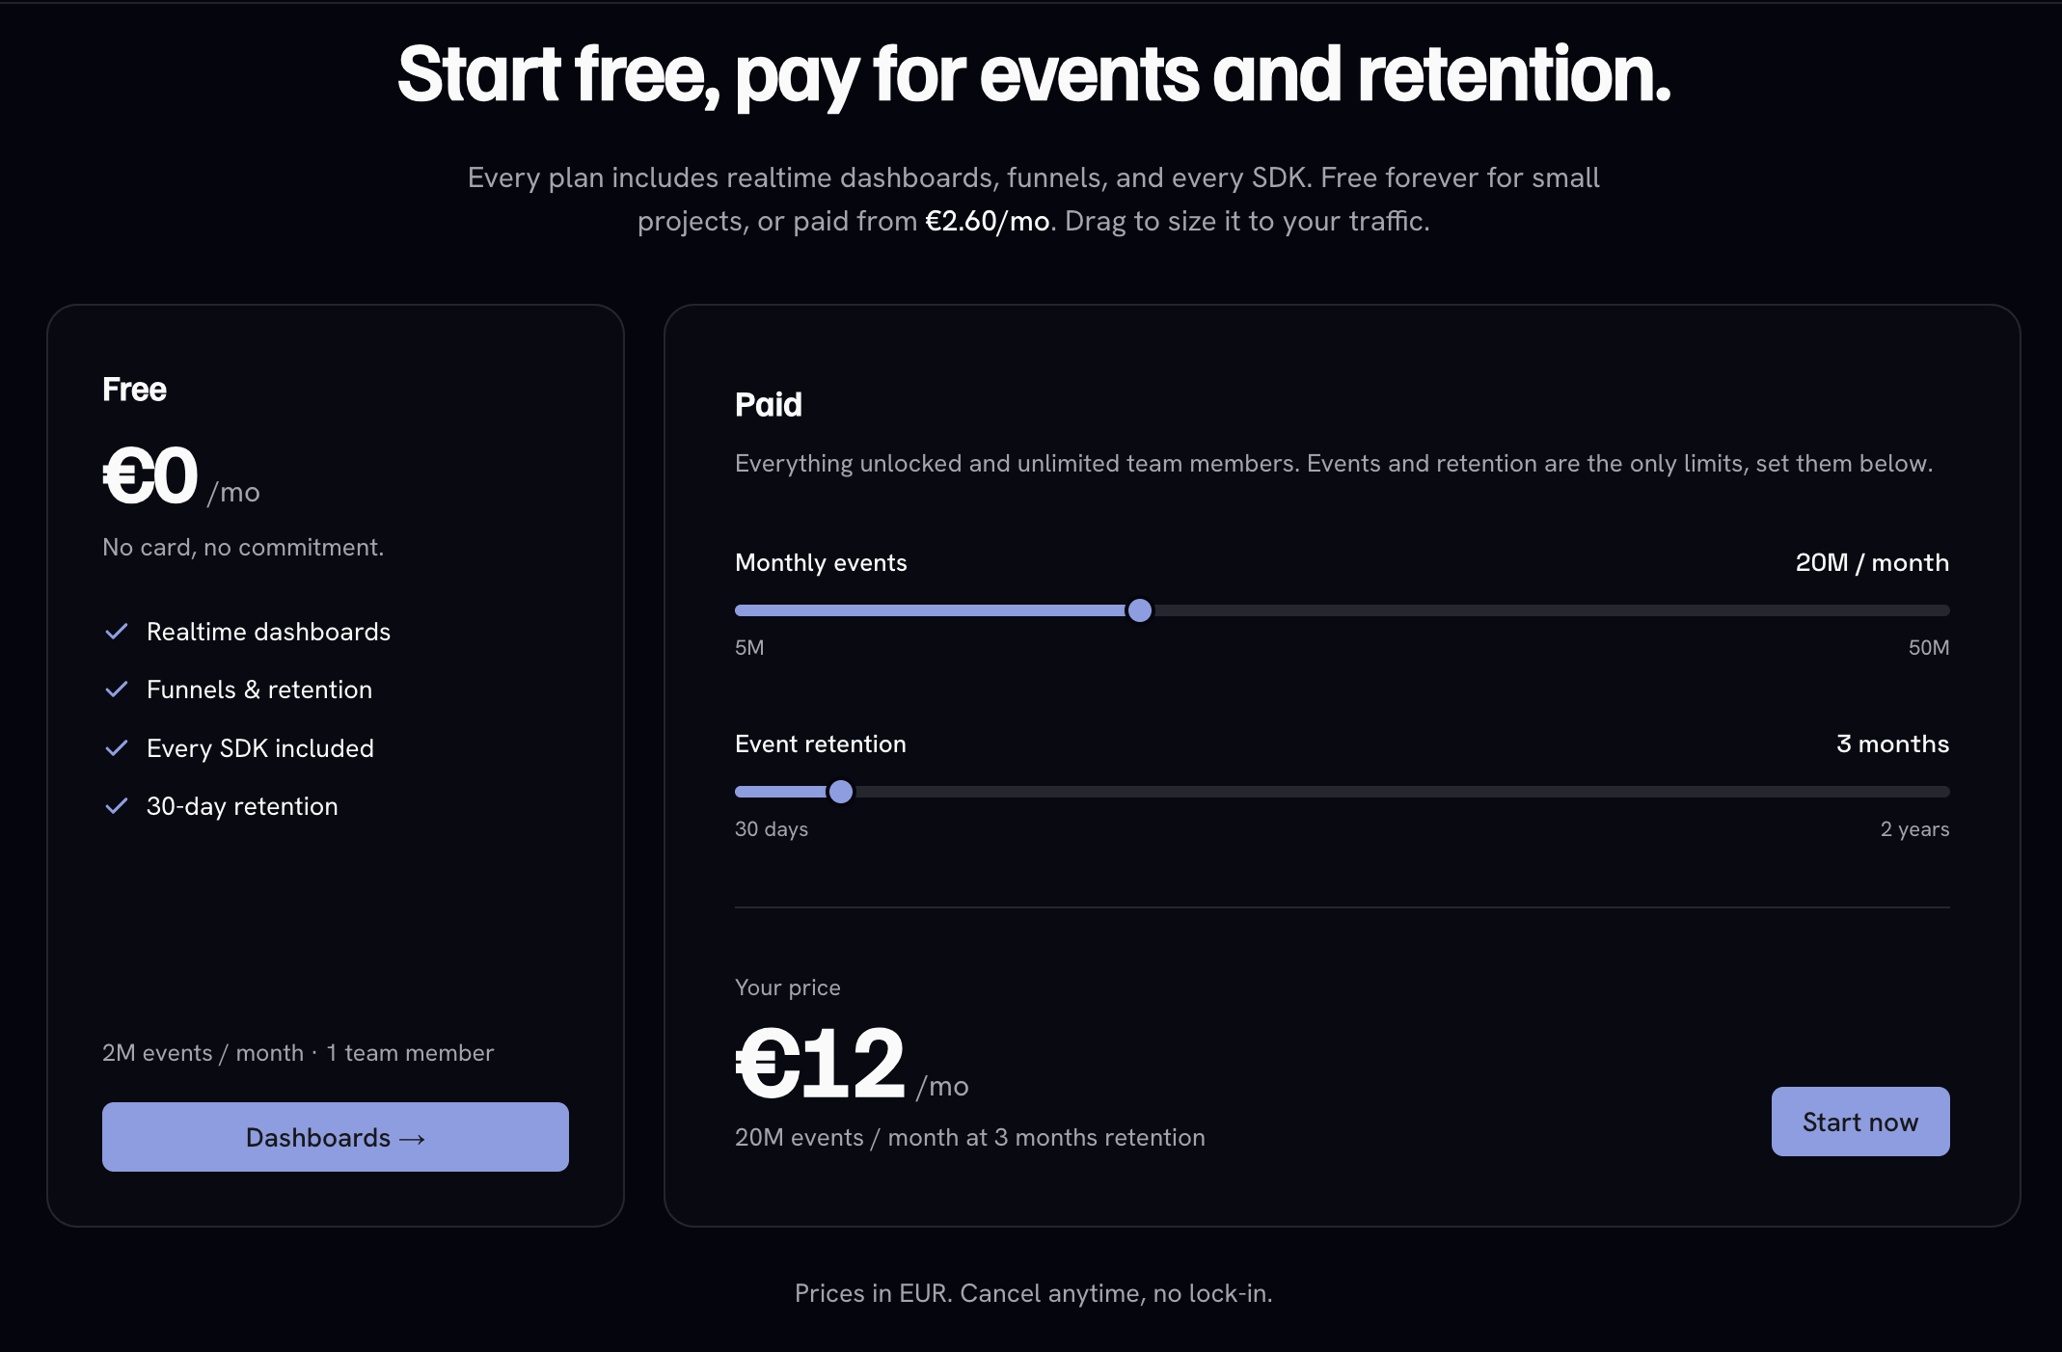The width and height of the screenshot is (2062, 1352).
Task: Click the 30 days minimum label under Event retention
Action: click(x=772, y=828)
